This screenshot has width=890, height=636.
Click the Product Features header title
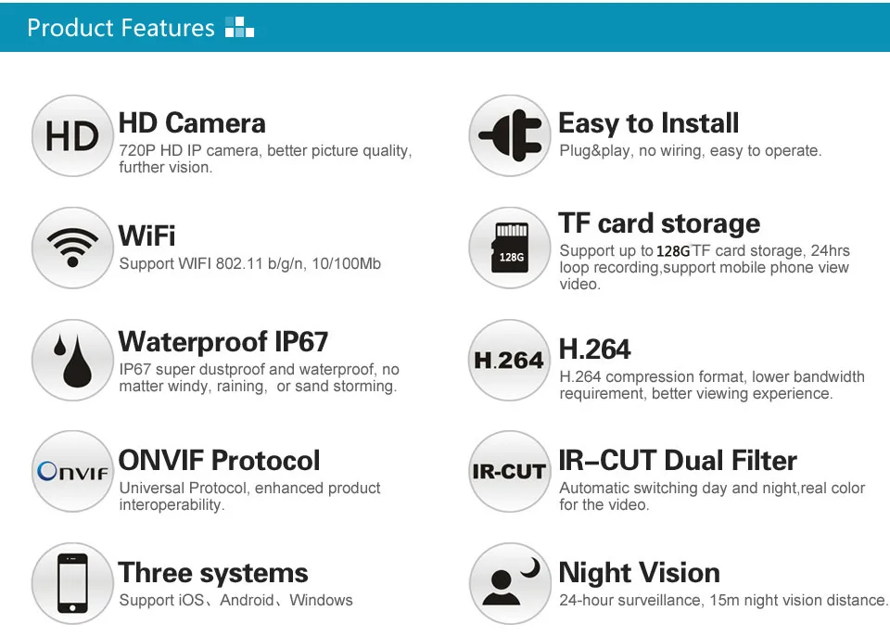(x=121, y=28)
